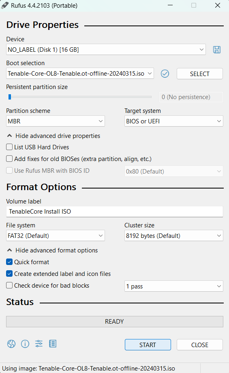229x373 pixels.
Task: Enable List USB Hard Drives checkbox
Action: pyautogui.click(x=9, y=147)
